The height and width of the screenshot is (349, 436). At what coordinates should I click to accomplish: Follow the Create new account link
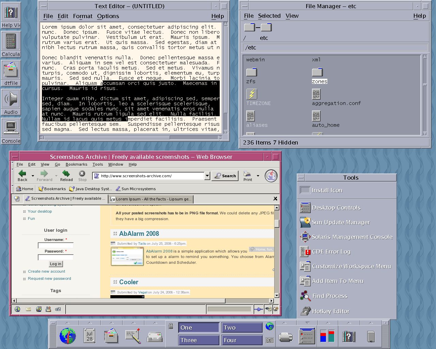(x=46, y=271)
